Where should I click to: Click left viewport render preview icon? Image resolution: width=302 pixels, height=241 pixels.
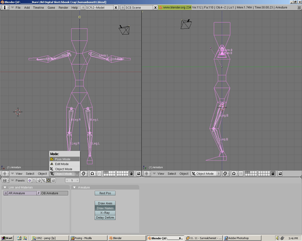tap(139, 174)
